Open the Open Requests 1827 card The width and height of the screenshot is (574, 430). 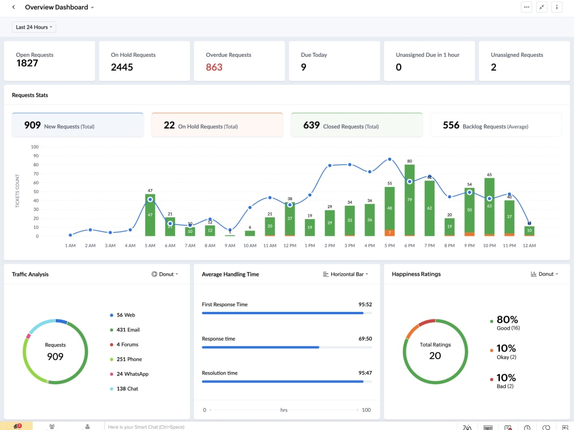click(x=49, y=61)
